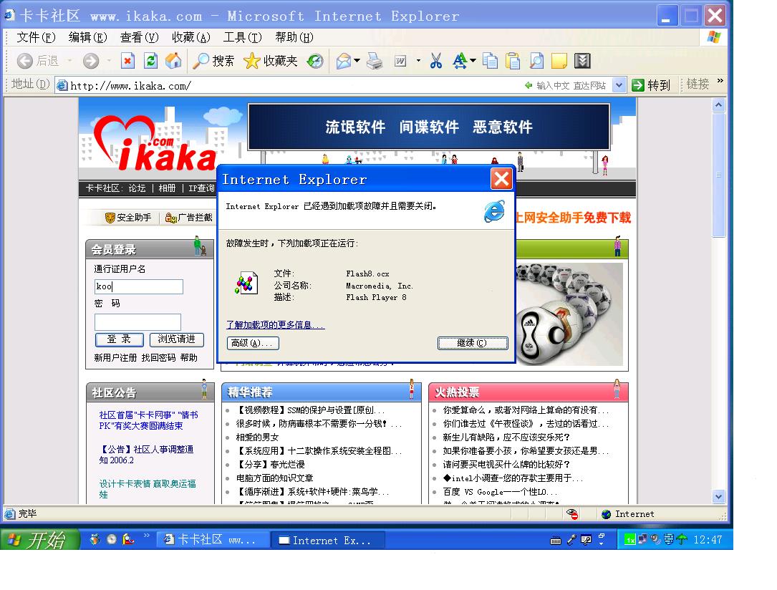Click the scrollbar down arrow
777x590 pixels.
tap(718, 496)
